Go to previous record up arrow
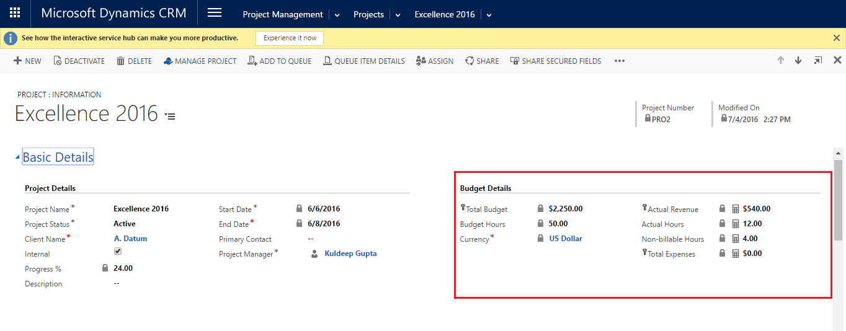This screenshot has width=846, height=331. pyautogui.click(x=781, y=60)
